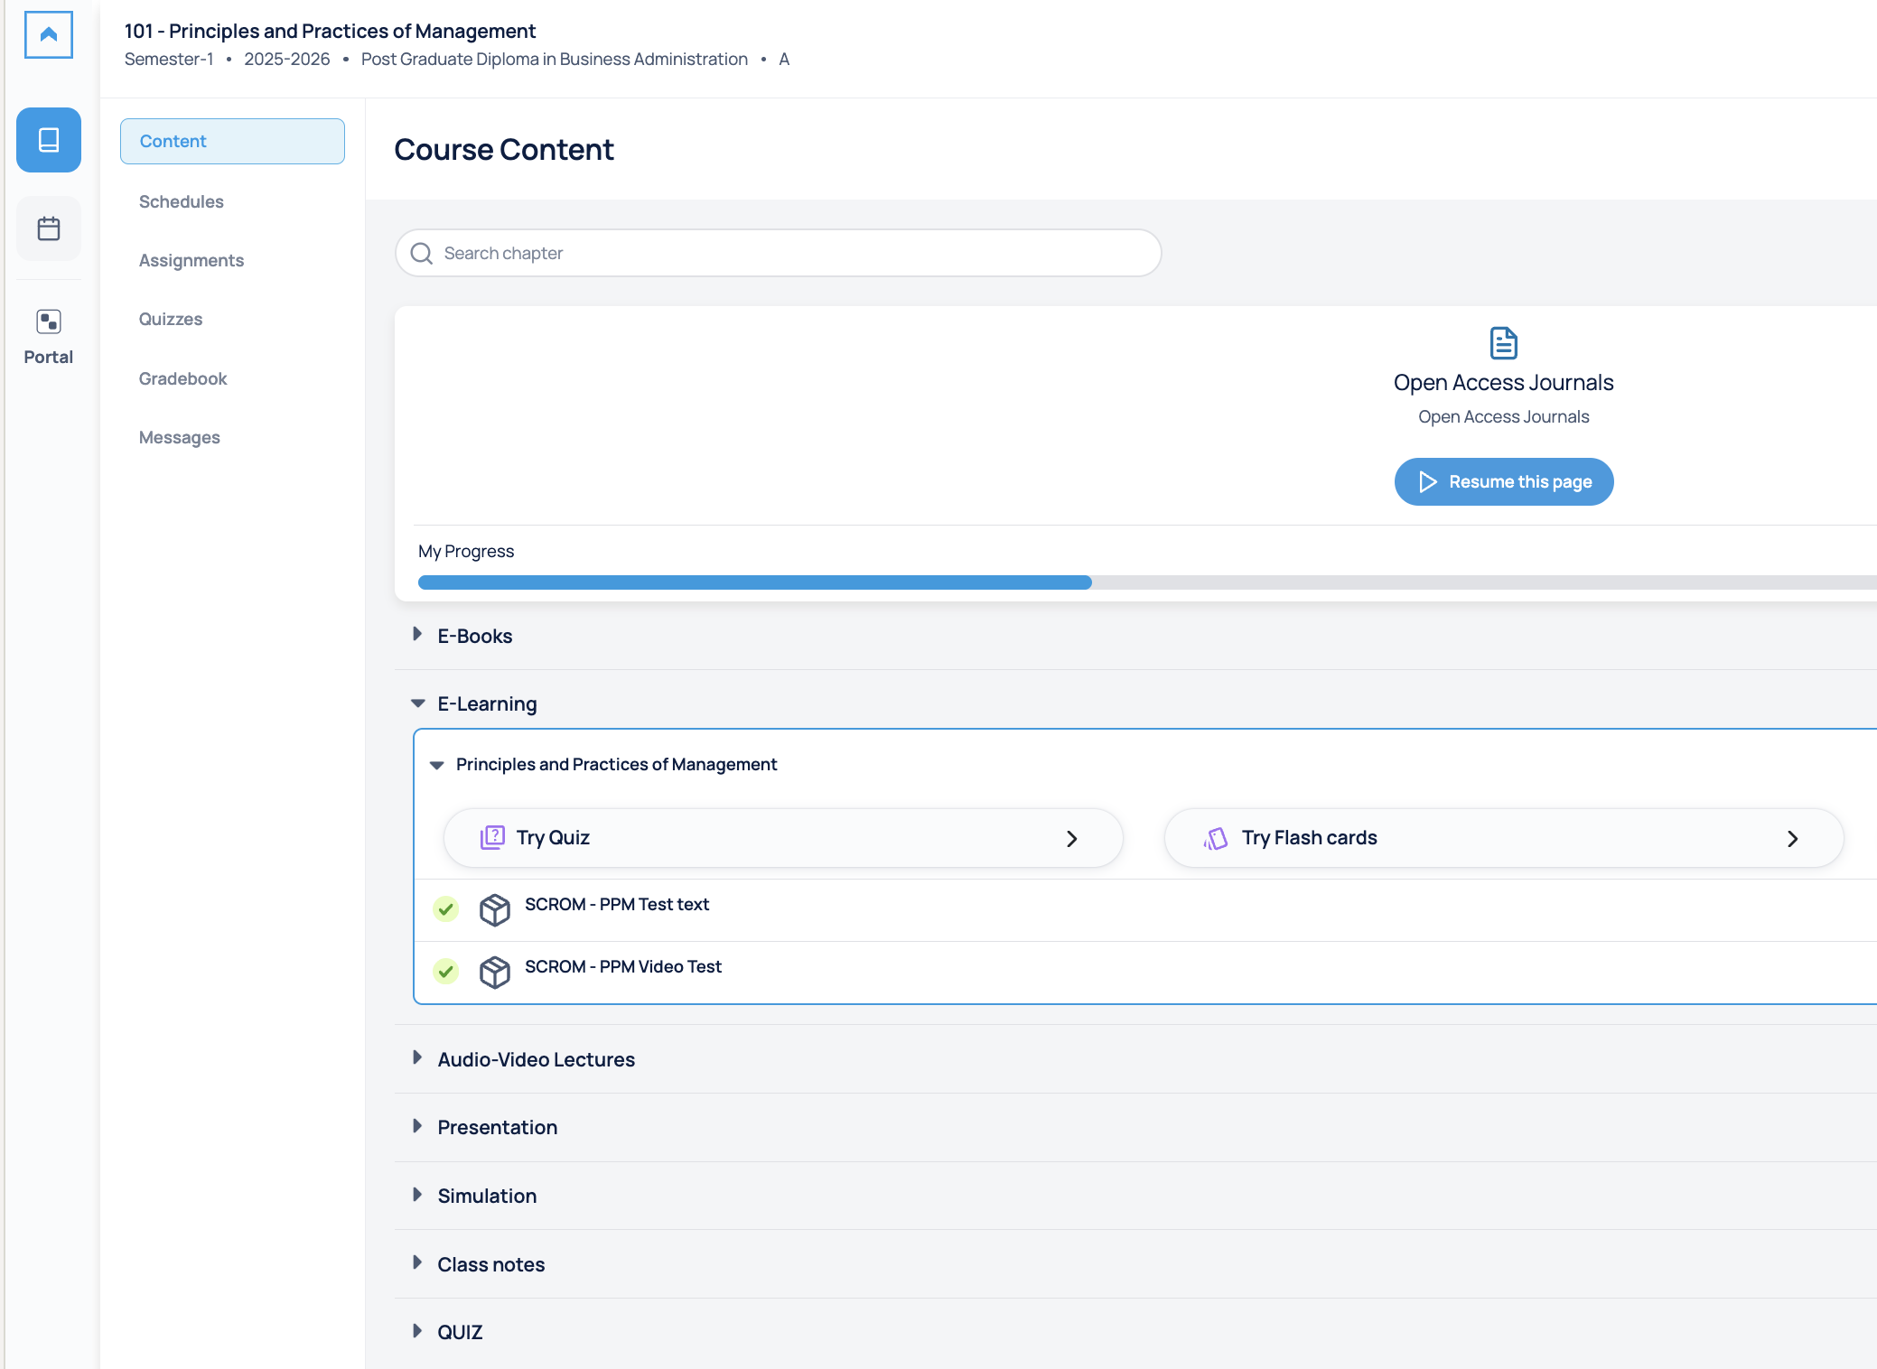Click the flash cards icon in Try Flash cards
The height and width of the screenshot is (1369, 1877).
click(1216, 838)
